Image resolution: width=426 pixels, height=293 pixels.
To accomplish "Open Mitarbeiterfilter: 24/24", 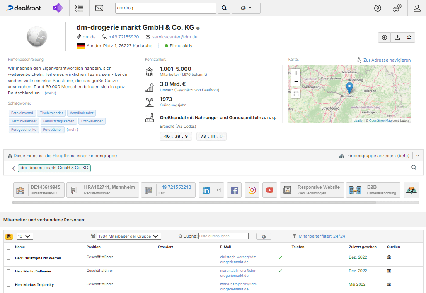I will (322, 236).
